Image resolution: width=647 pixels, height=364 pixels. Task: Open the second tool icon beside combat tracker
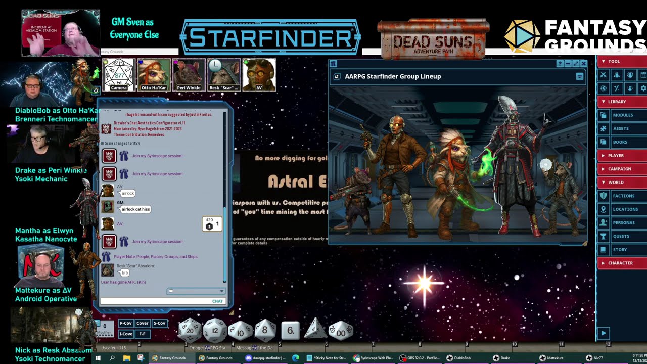click(x=617, y=75)
